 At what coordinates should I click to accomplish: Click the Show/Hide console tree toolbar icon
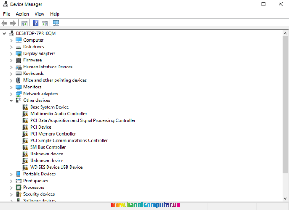click(24, 23)
